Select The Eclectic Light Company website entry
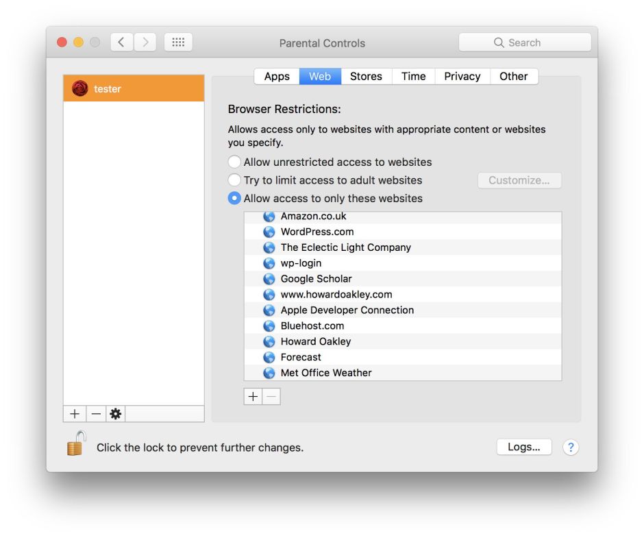The image size is (644, 538). tap(345, 247)
